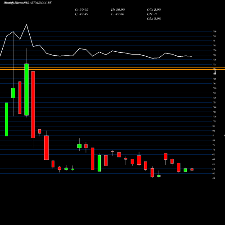Click the first green candle at chart start
Image resolution: width=225 pixels, height=225 pixels.
click(6, 119)
